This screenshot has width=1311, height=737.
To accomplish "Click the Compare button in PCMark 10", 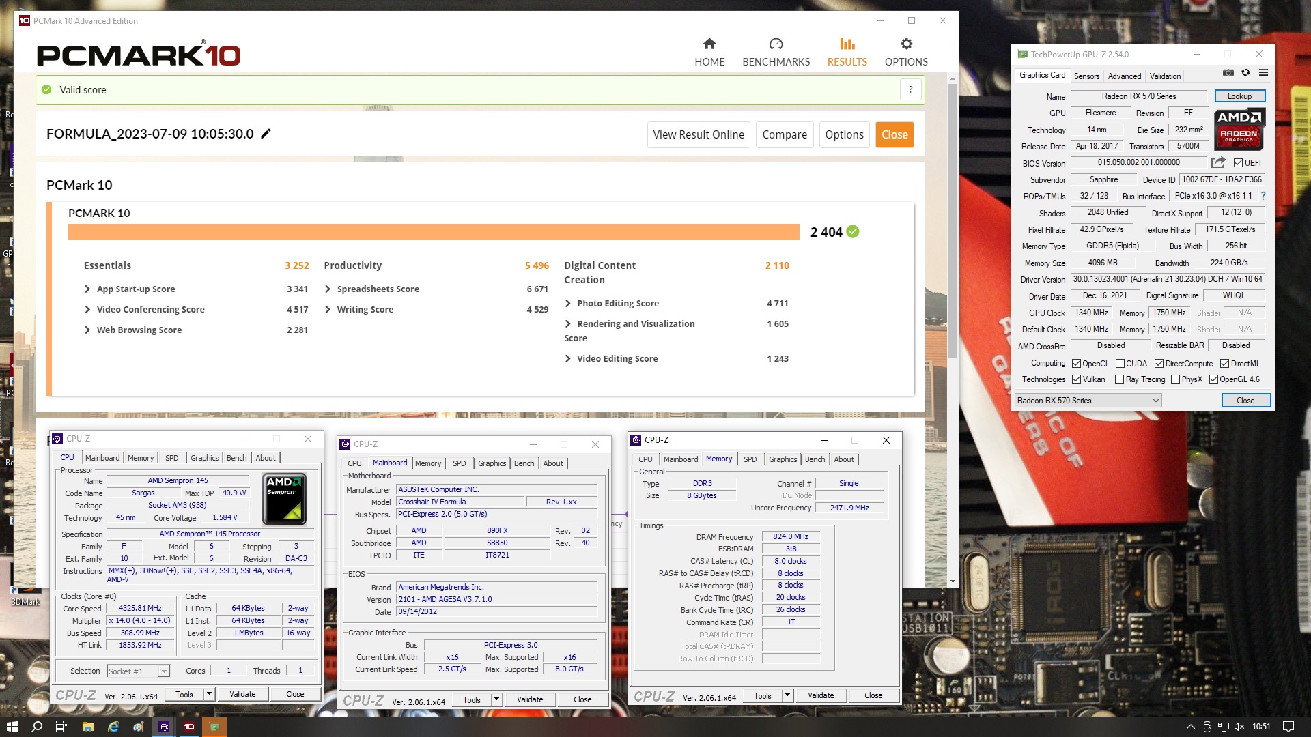I will [x=784, y=134].
